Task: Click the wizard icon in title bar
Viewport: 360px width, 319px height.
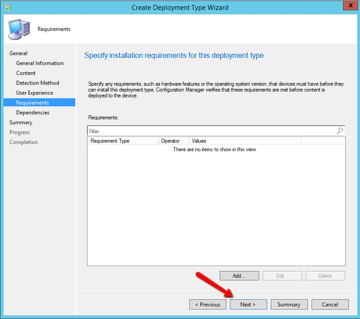Action: [x=8, y=7]
